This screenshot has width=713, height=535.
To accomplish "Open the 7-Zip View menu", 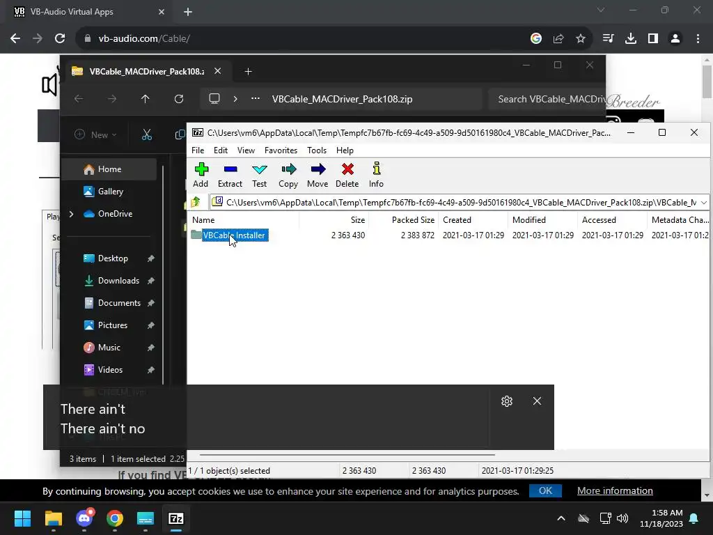I will coord(246,150).
